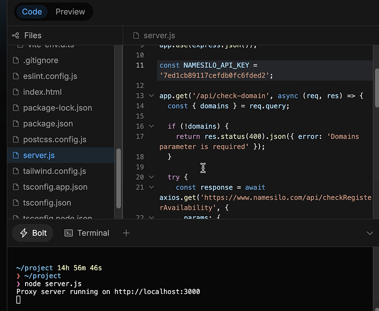Click the package-lock.json file icon
This screenshot has width=379, height=311.
(16, 108)
